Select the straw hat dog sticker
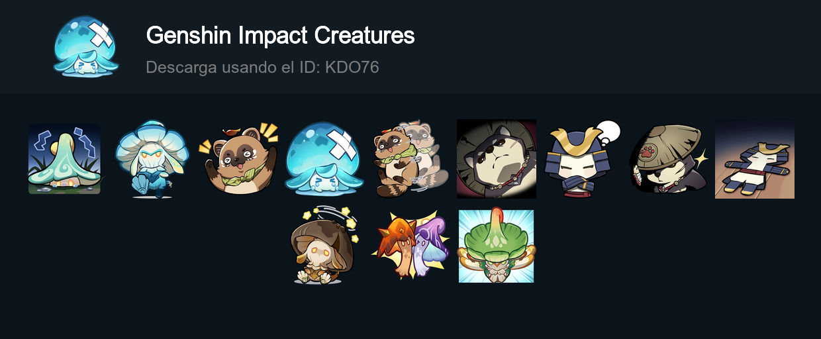This screenshot has width=821, height=339. pos(669,159)
